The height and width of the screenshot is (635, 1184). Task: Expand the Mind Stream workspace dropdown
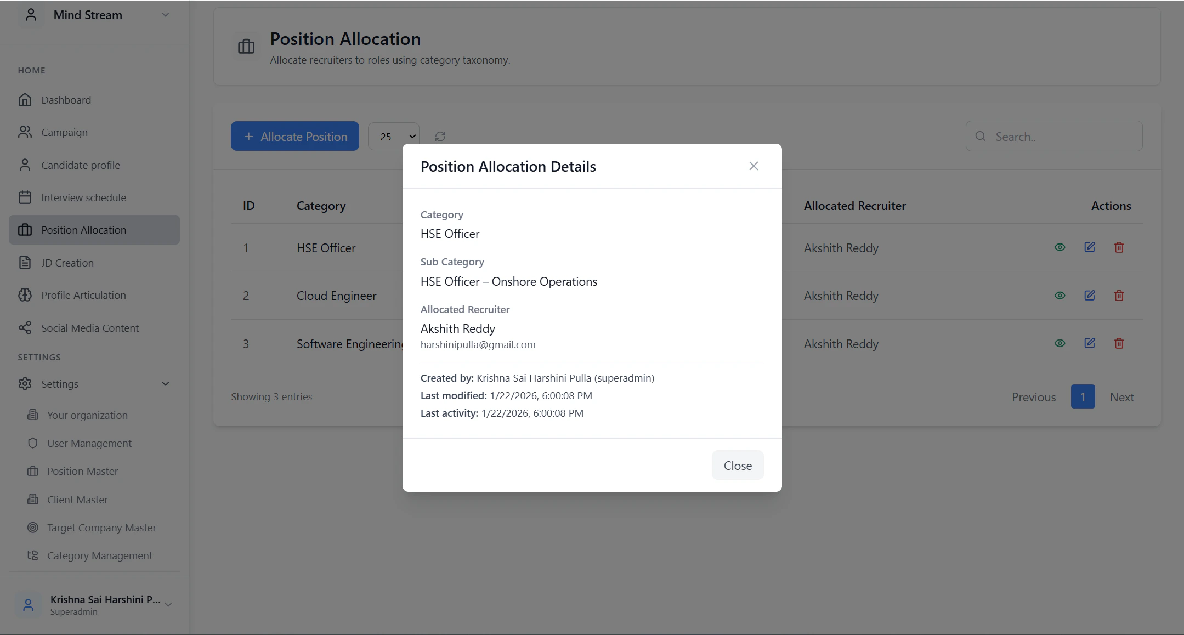[165, 15]
